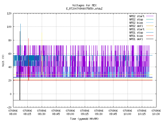Click the x-axis label '070906 08:15'
161x121 pixels.
(27, 112)
